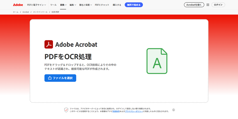Viewport: 238px width, 119px height.
Task: Click the OCR PDF breadcrumb item
Action: tap(55, 12)
